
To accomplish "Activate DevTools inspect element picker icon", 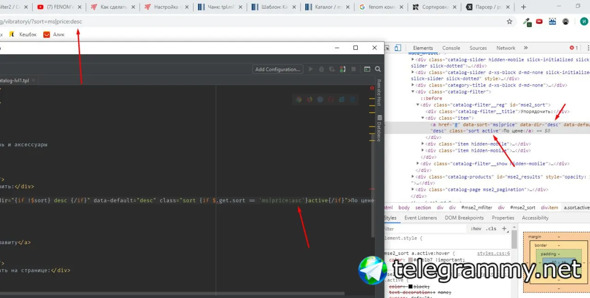I will pos(387,48).
